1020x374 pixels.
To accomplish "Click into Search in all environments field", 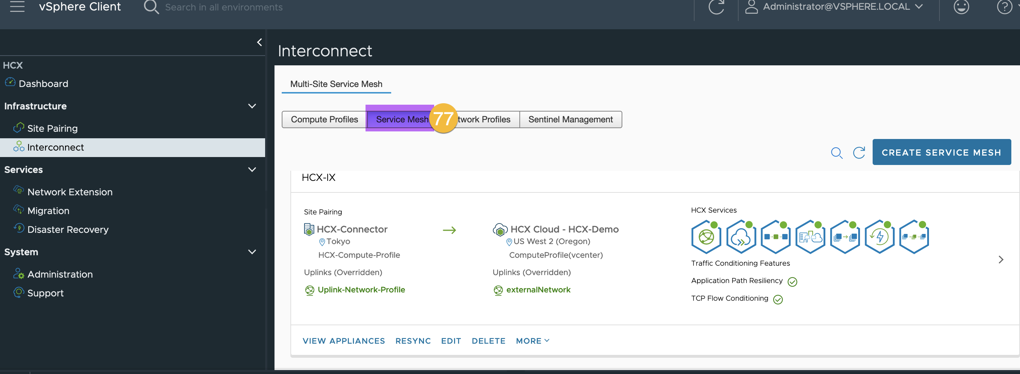I will 224,7.
